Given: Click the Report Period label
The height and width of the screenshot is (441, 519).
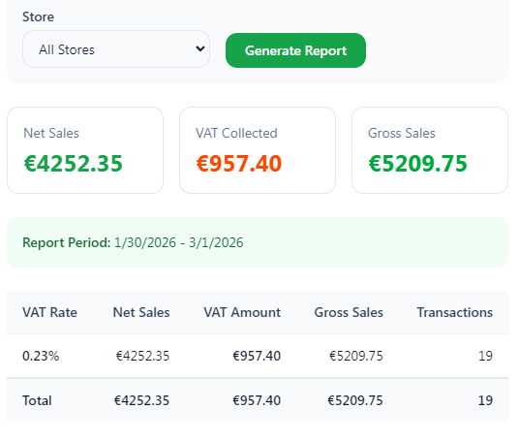Looking at the screenshot, I should tap(67, 242).
